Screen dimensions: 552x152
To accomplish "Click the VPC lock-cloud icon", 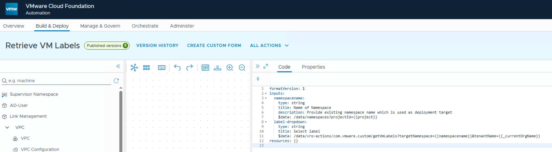I will (15, 138).
